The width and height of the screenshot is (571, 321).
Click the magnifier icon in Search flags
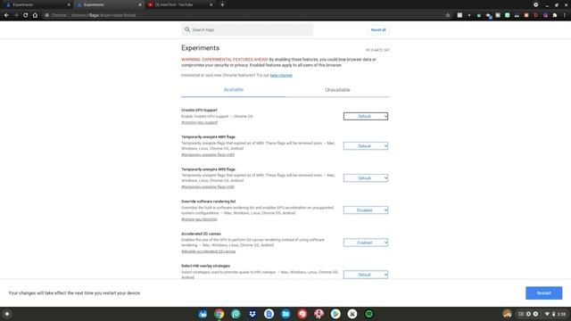tap(187, 29)
